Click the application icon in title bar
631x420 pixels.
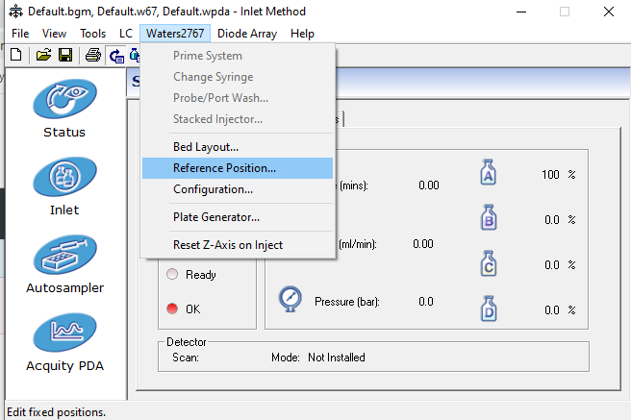[x=15, y=12]
